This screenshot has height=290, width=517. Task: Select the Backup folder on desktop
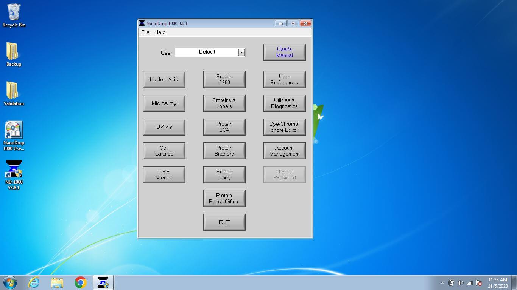point(14,55)
